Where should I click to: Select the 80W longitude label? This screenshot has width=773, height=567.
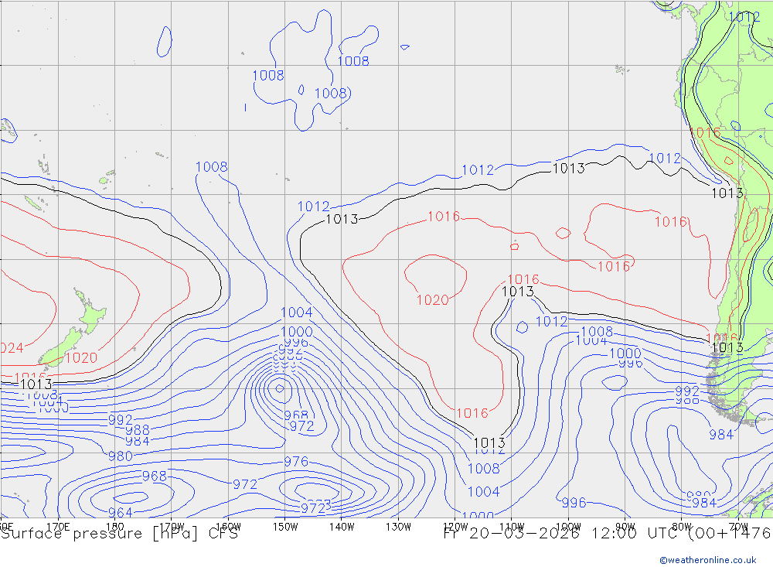point(682,527)
